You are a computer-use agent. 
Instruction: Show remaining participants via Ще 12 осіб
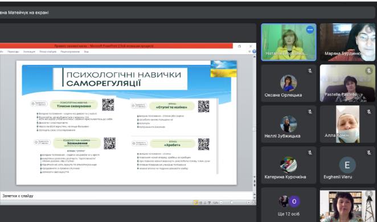[289, 205]
